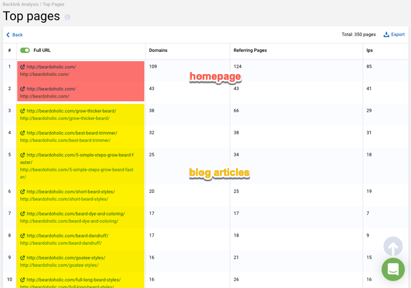Go Back to previous page
This screenshot has height=288, width=411.
click(x=14, y=35)
